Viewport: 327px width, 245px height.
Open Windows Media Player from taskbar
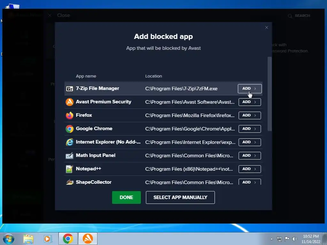click(48, 239)
